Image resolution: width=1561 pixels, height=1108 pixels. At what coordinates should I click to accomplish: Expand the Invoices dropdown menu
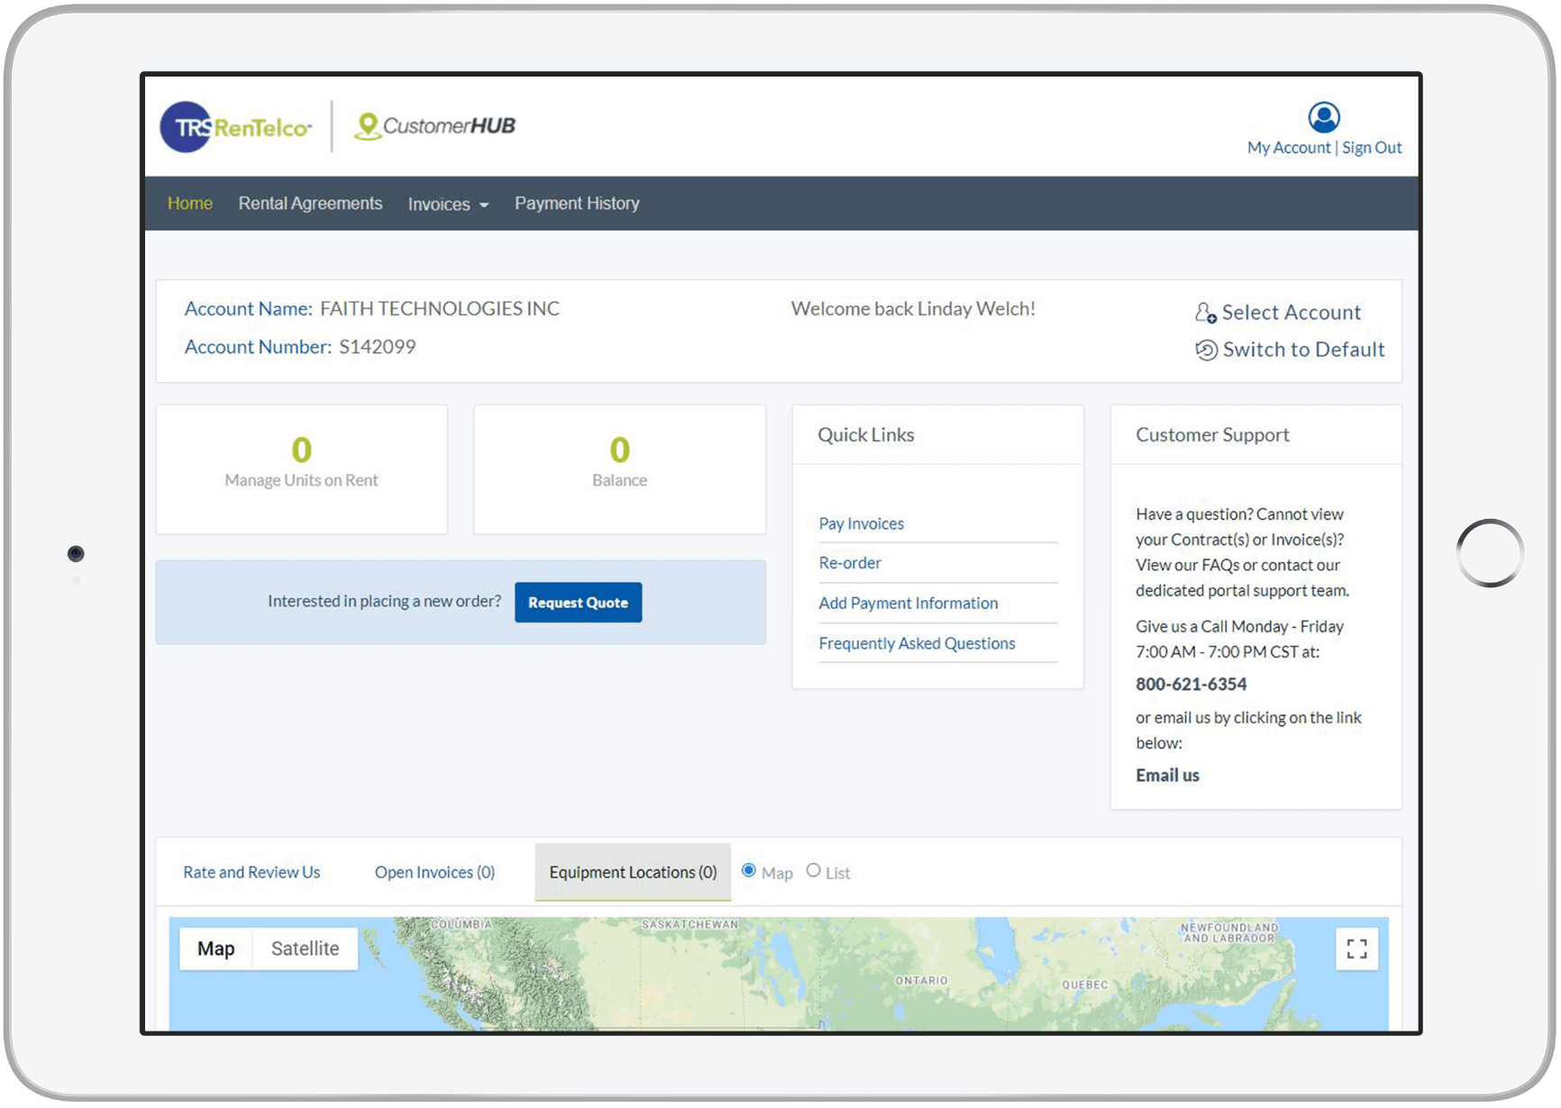(448, 204)
